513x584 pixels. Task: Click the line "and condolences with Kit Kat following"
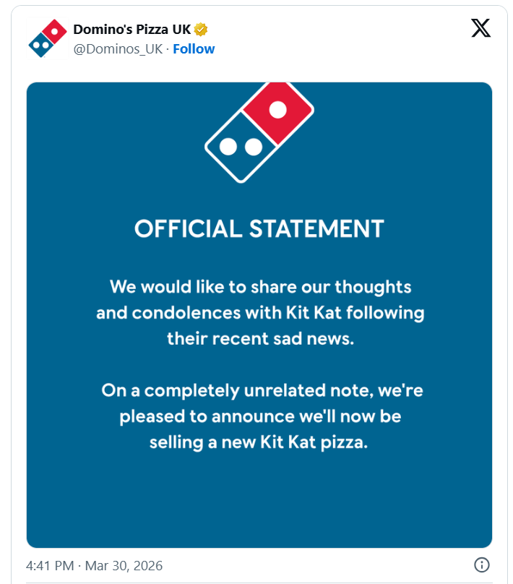[x=260, y=313]
